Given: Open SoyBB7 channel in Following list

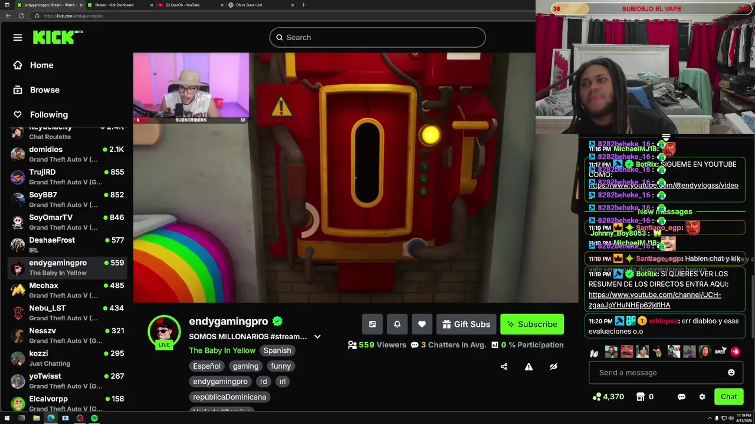Looking at the screenshot, I should (x=68, y=200).
